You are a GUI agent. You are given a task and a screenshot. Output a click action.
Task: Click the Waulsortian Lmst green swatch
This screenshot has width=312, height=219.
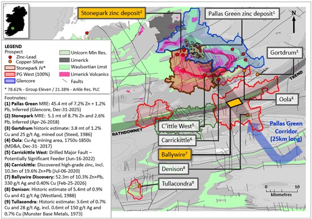pyautogui.click(x=64, y=67)
